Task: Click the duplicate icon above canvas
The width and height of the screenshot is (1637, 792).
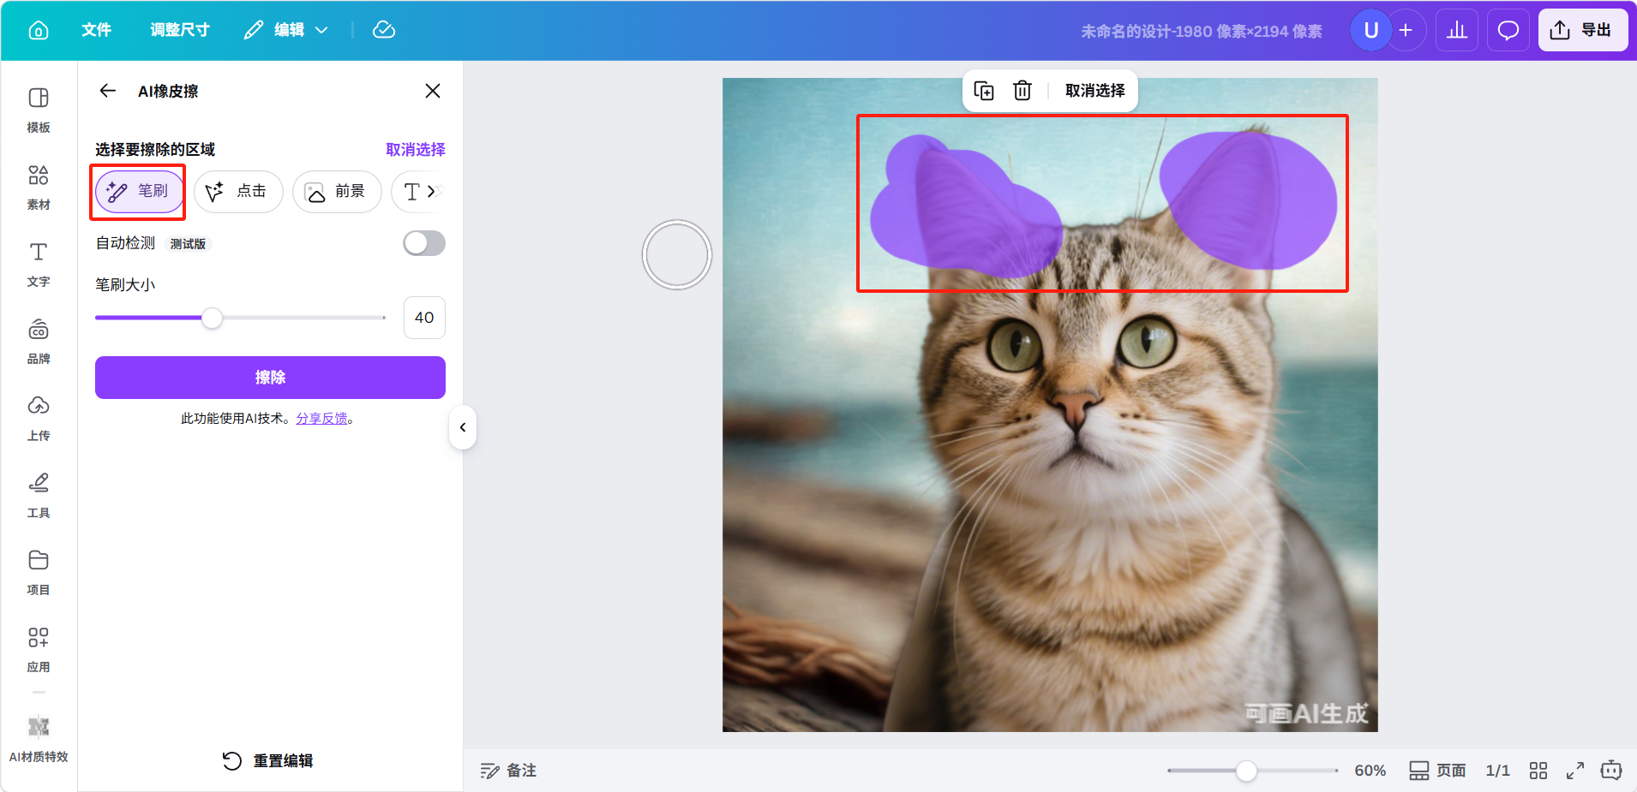Action: click(x=984, y=91)
